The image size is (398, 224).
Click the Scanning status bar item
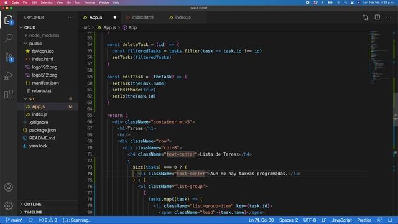(76, 220)
